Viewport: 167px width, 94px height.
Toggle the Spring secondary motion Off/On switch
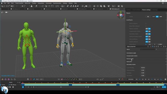tap(148, 37)
